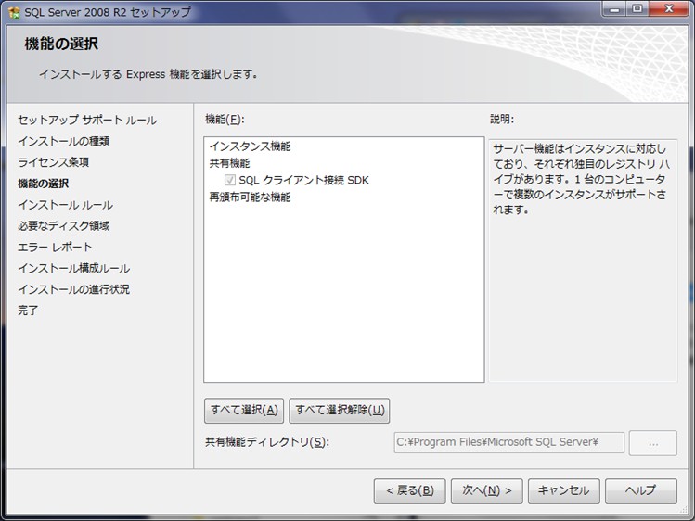The image size is (695, 521).
Task: Click the インストールの進行状況 step
Action: [x=73, y=289]
